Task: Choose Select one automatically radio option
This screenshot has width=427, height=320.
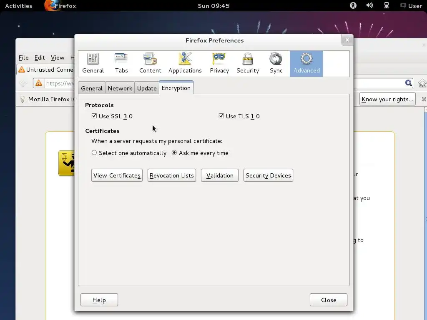Action: (94, 152)
